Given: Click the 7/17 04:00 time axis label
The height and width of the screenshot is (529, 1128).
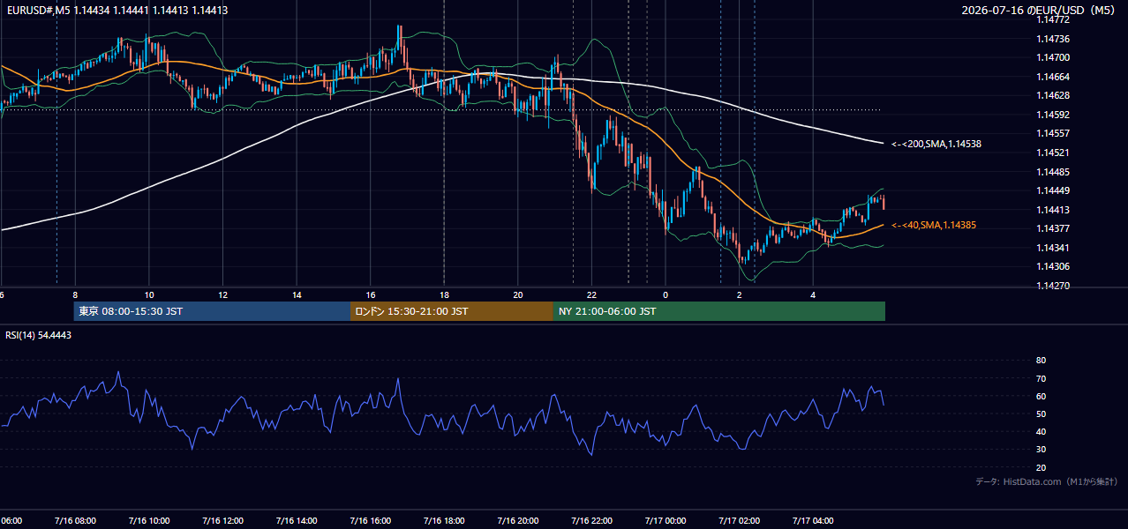Looking at the screenshot, I should click(813, 520).
